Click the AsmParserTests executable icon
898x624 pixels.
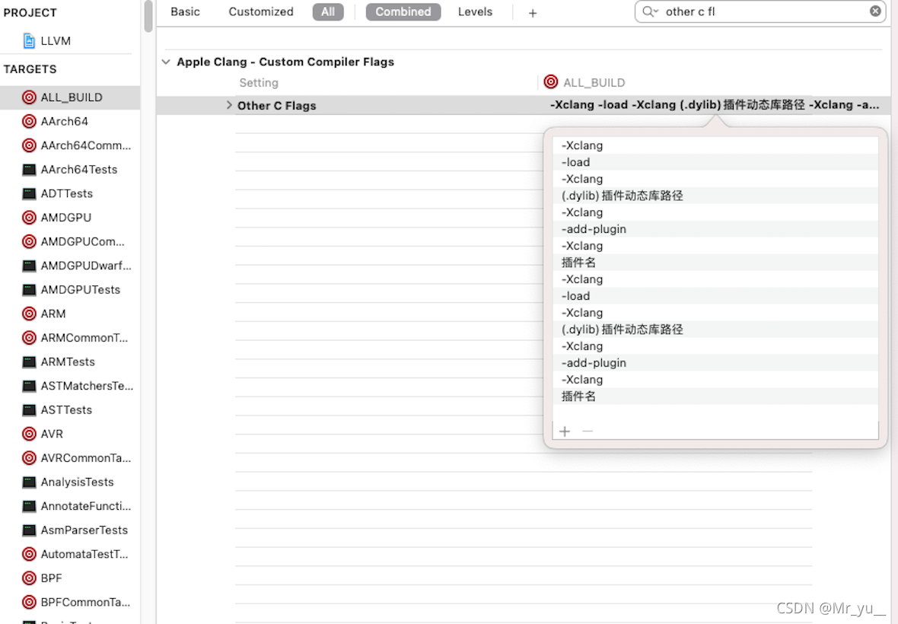pos(29,530)
